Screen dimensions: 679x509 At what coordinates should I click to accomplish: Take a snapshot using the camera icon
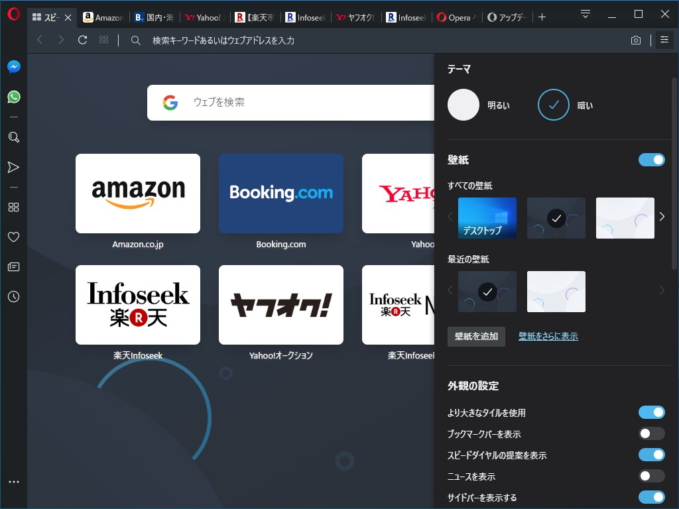tap(635, 40)
